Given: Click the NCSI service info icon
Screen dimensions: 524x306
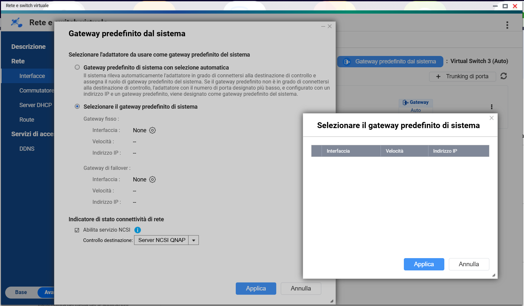Looking at the screenshot, I should [138, 230].
